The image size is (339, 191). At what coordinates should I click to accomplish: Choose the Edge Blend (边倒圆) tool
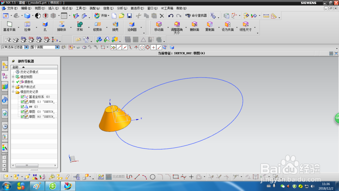[132, 26]
